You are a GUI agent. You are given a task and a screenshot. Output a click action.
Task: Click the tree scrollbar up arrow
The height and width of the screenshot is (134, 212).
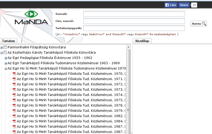click(128, 47)
